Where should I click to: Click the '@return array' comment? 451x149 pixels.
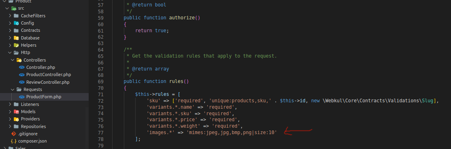151,69
